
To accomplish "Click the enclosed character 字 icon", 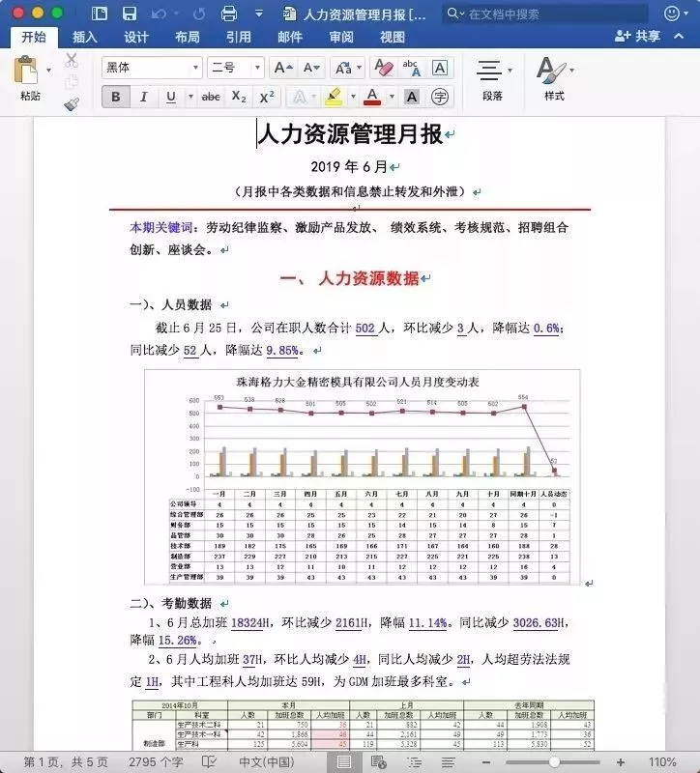I will [x=440, y=97].
